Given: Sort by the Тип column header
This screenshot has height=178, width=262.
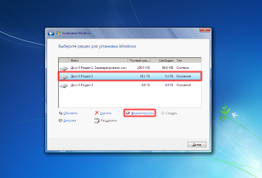Looking at the screenshot, I should coord(188,60).
